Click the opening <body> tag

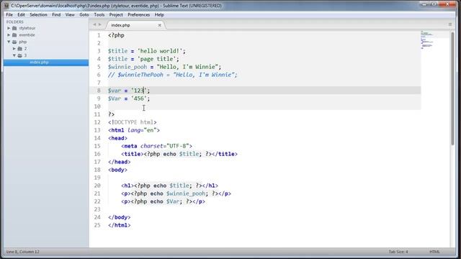[117, 170]
